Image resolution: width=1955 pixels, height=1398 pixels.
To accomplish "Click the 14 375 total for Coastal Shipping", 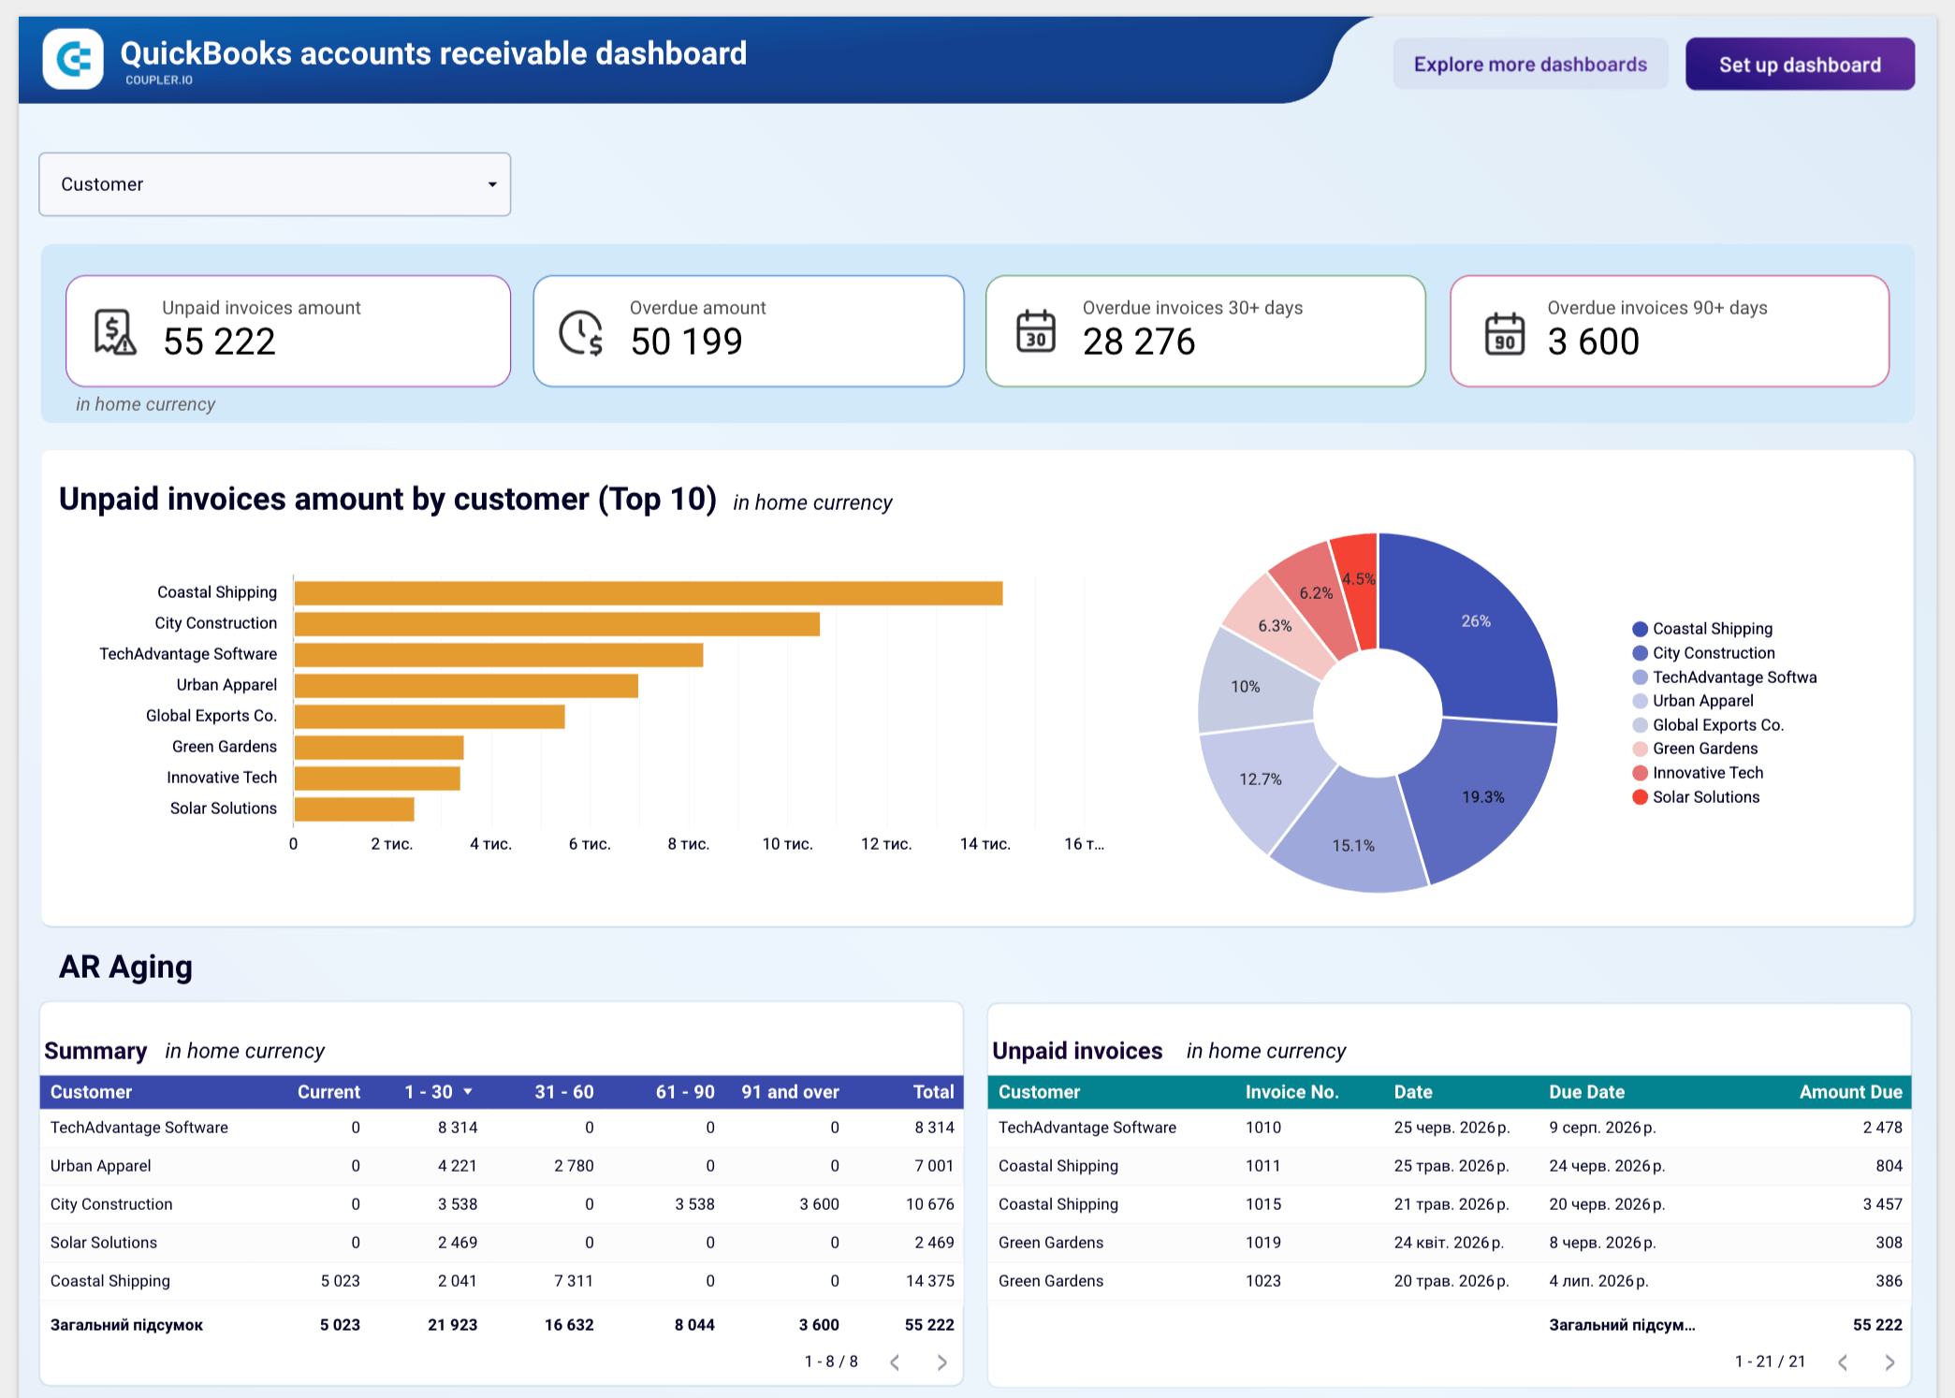I will 930,1281.
